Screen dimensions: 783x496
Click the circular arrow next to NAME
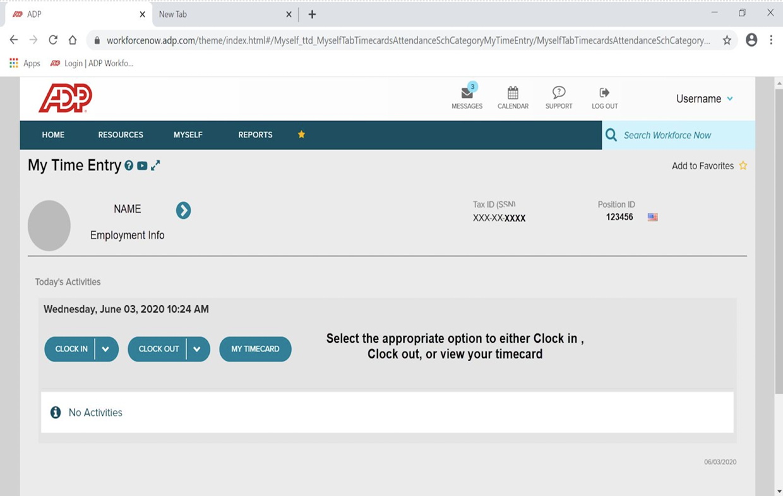pos(183,210)
